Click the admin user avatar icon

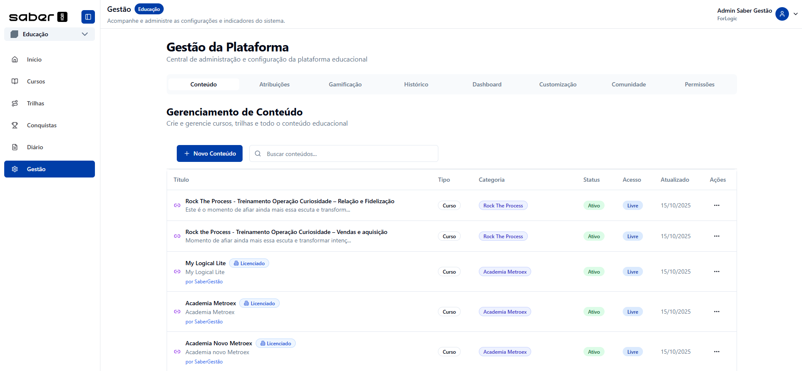tap(782, 14)
